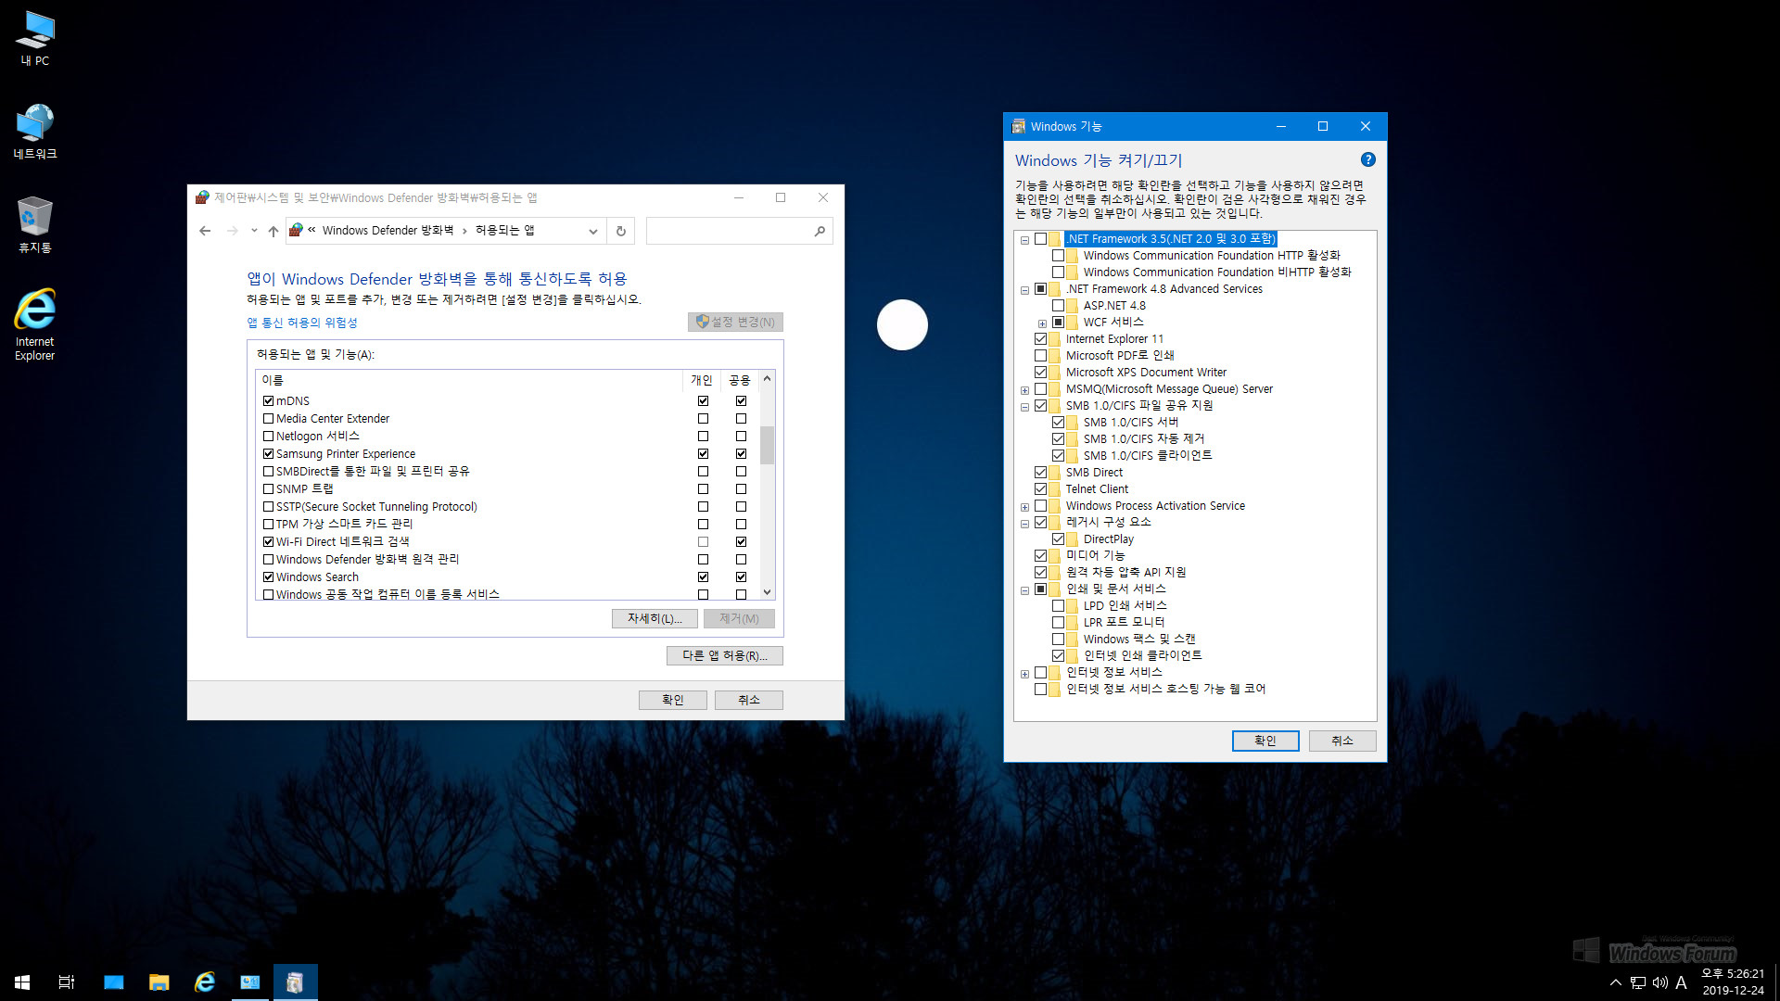Collapse the .NET Framework 3.5 node

(x=1024, y=240)
